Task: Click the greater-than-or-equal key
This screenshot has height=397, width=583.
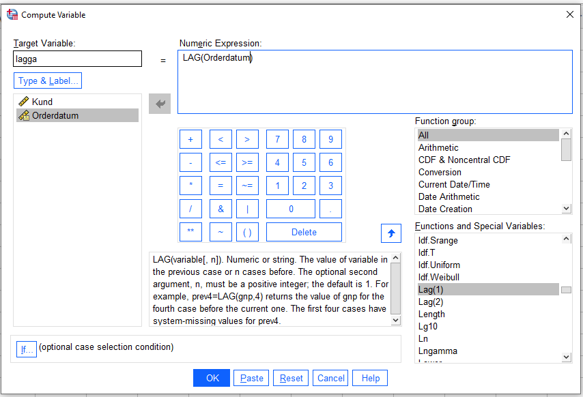Action: tap(247, 162)
